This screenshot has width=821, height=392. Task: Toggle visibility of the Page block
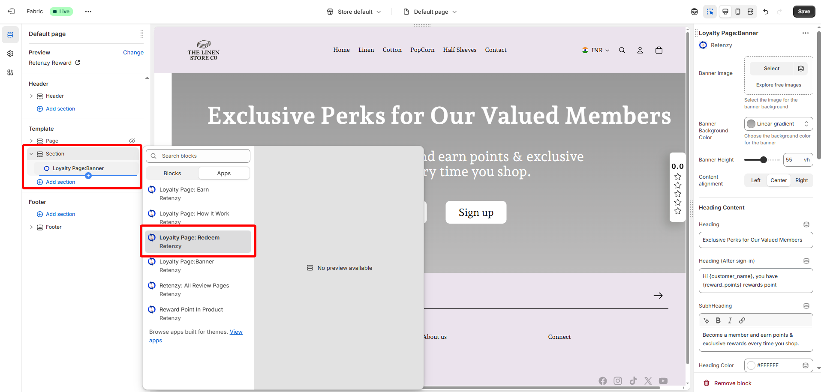tap(132, 141)
